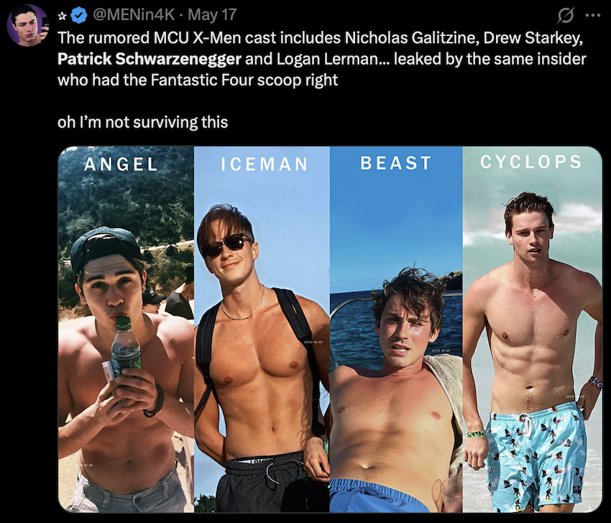Open the Iceman photo panel
The height and width of the screenshot is (523, 611).
click(262, 329)
